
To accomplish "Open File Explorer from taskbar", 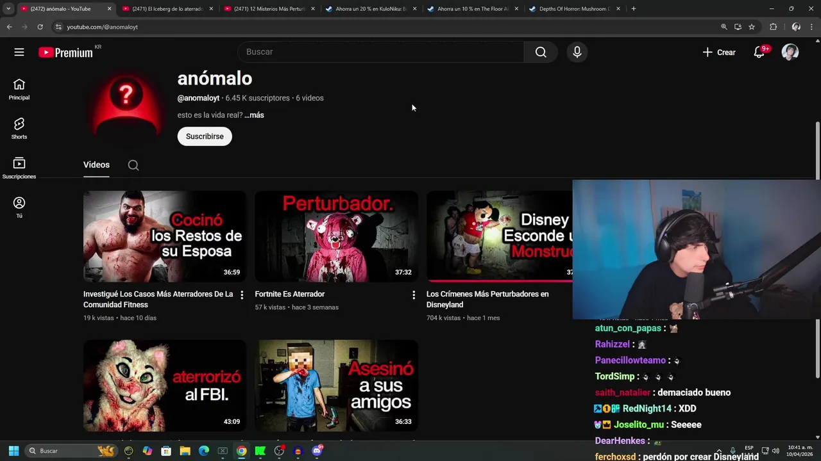I will coord(185,451).
